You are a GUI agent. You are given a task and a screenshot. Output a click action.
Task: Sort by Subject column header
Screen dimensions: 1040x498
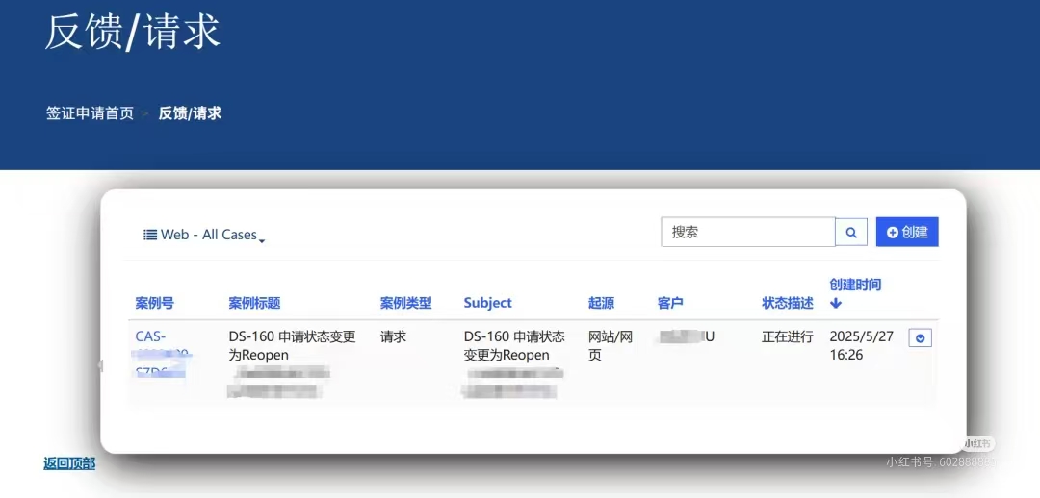point(488,303)
